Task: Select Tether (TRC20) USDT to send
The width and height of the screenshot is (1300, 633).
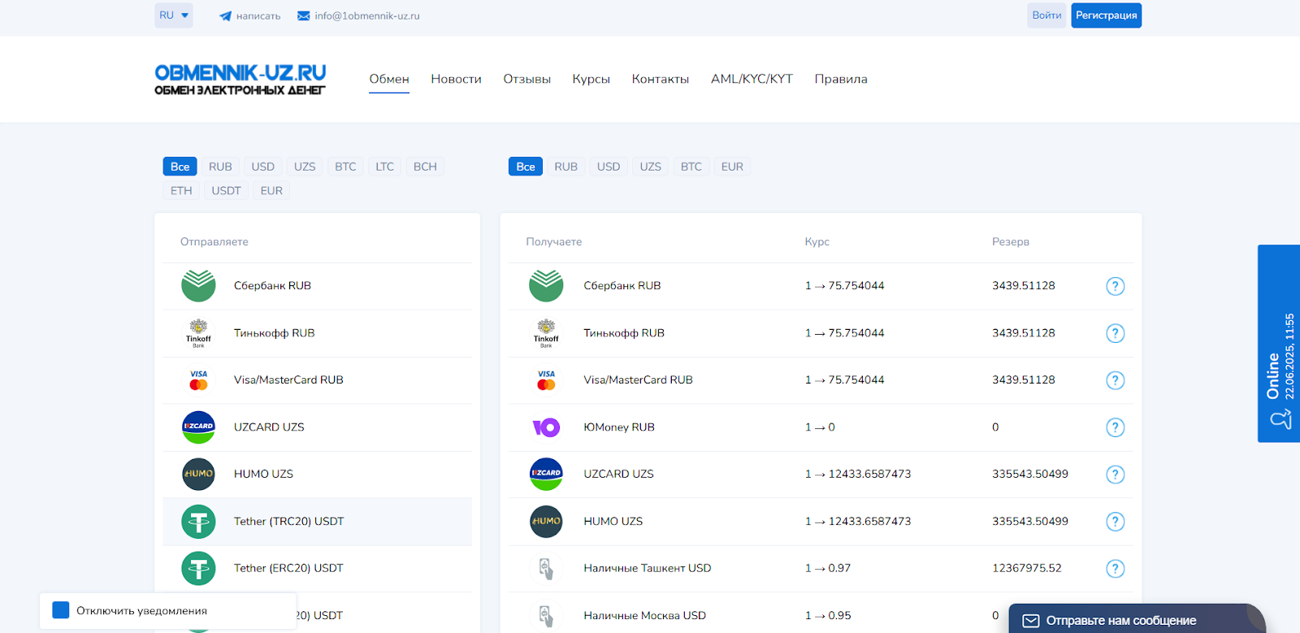Action: pyautogui.click(x=317, y=522)
